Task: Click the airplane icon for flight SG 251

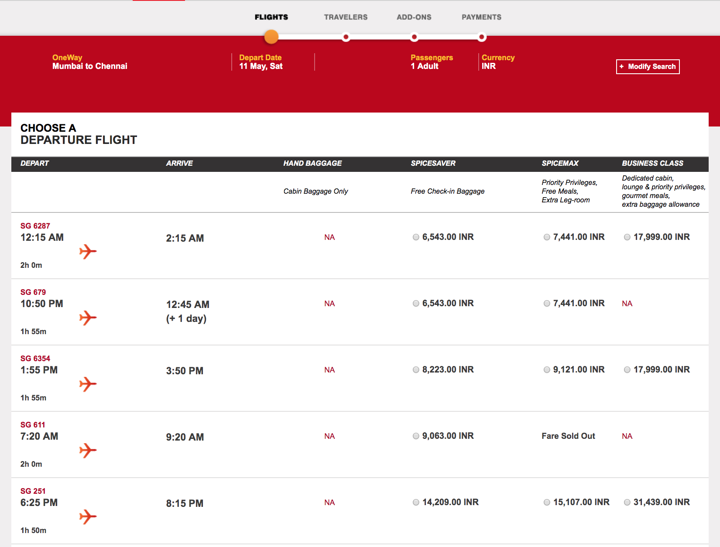Action: [x=88, y=517]
